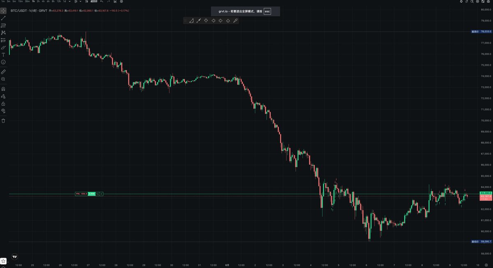The height and width of the screenshot is (268, 493).
Task: Pick the ruler measure tool
Action: point(3,71)
